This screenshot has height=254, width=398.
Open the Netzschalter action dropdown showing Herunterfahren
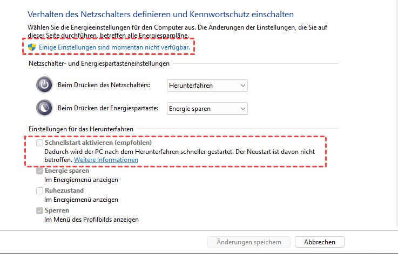click(207, 86)
